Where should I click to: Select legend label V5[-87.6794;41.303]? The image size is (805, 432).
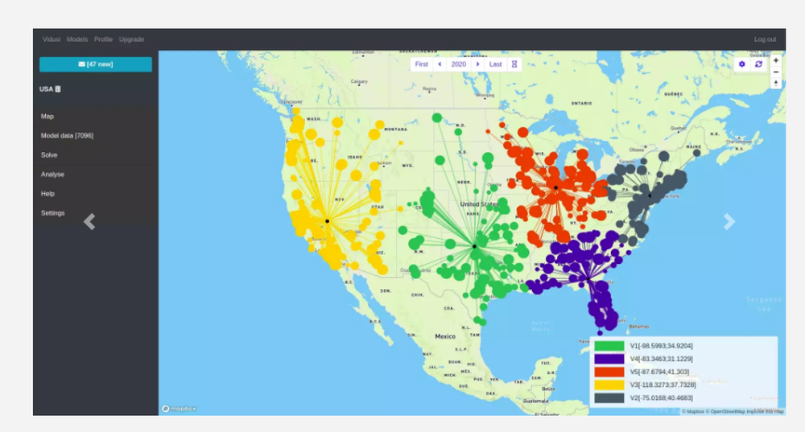[x=660, y=372]
